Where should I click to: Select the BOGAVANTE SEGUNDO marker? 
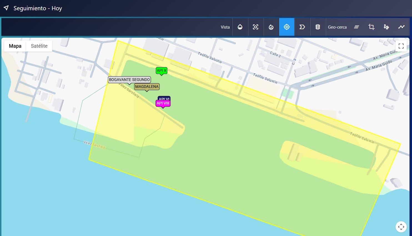pyautogui.click(x=129, y=80)
